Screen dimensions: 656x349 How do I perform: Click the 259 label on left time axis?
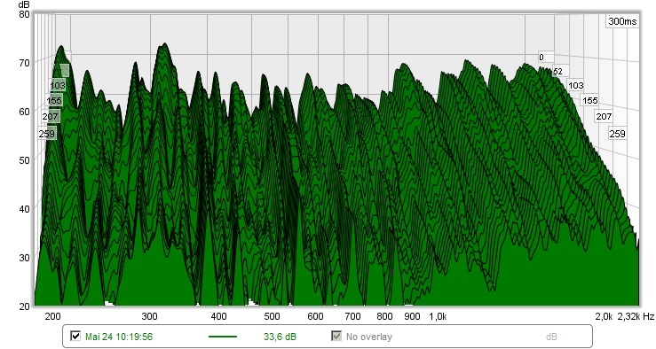pos(46,134)
